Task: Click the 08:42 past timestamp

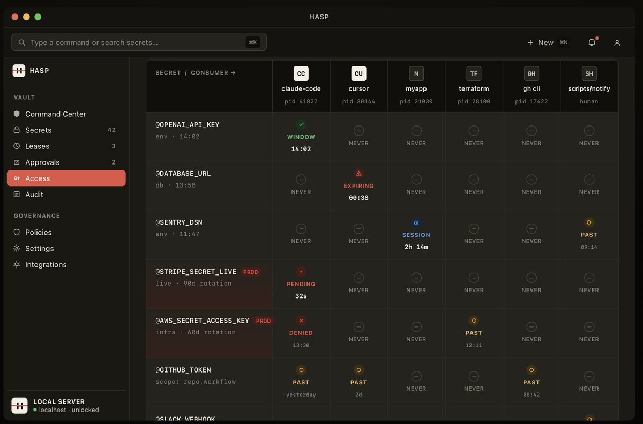Action: tap(532, 395)
